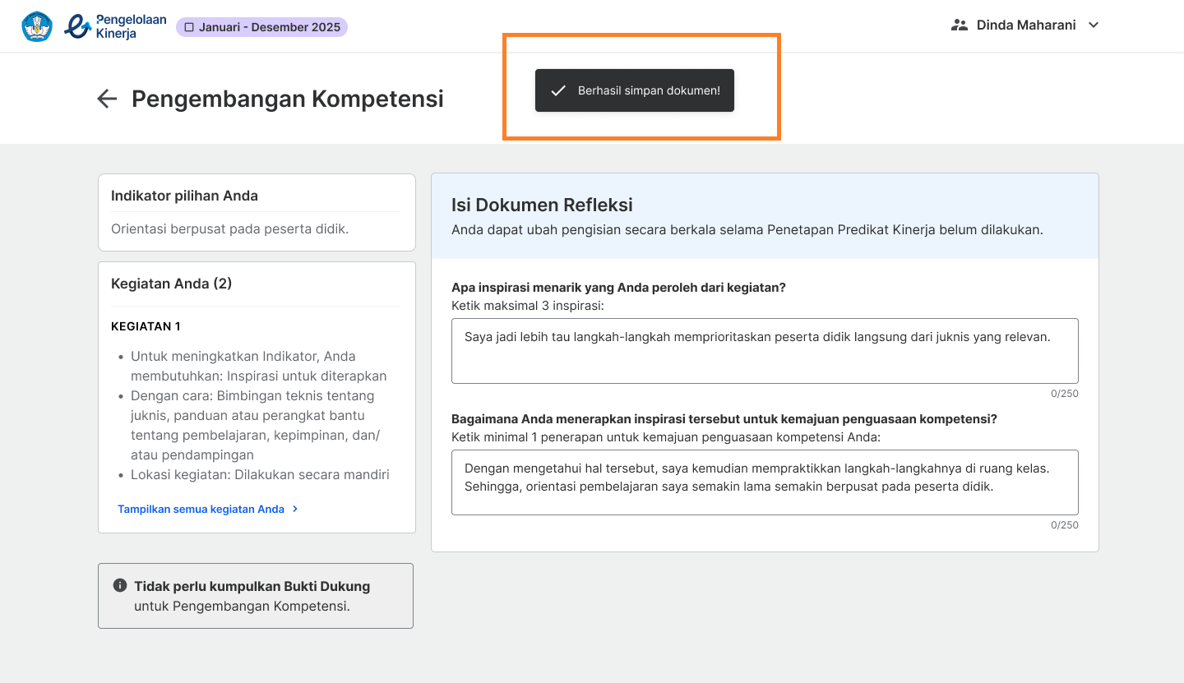Click the Berhasil simpan dokumen! toast message
Screen dimensions: 1184x683
click(634, 90)
